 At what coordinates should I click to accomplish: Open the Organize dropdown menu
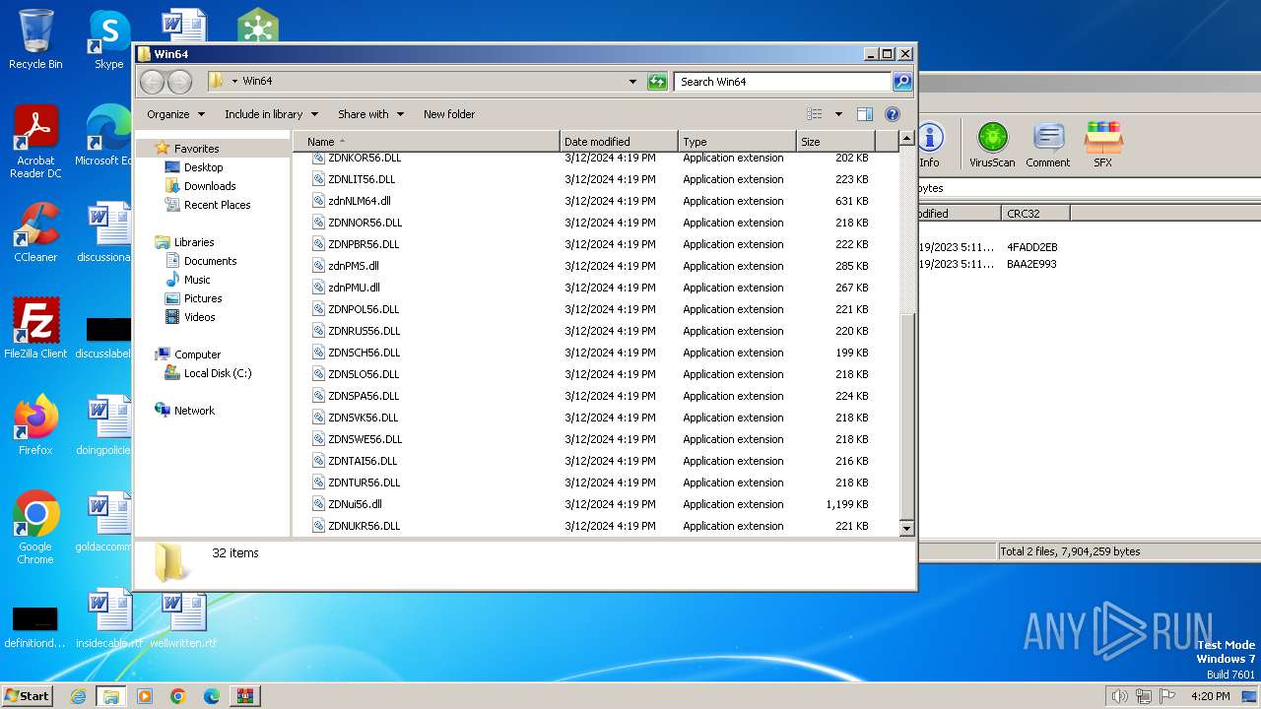pyautogui.click(x=176, y=114)
